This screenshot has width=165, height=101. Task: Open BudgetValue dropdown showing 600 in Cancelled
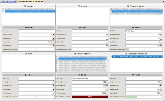(161, 90)
